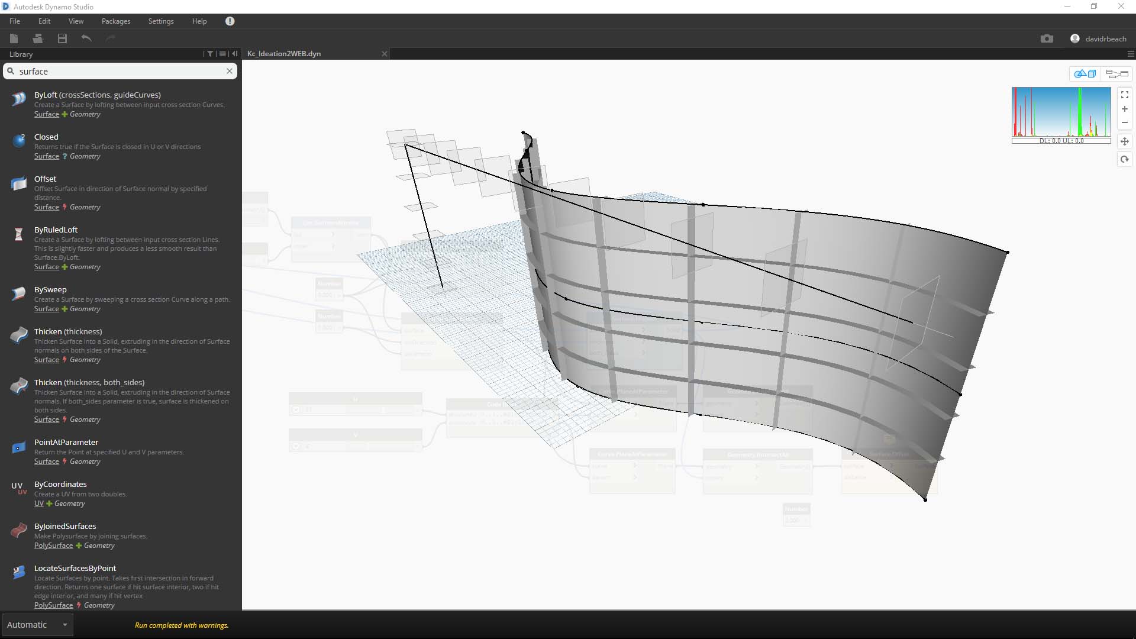This screenshot has height=639, width=1136.
Task: Click the pan mode arrows icon
Action: tap(1124, 141)
